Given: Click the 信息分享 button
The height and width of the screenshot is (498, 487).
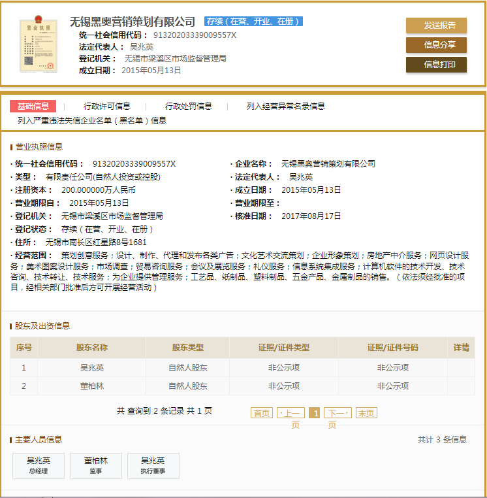Looking at the screenshot, I should tap(436, 45).
